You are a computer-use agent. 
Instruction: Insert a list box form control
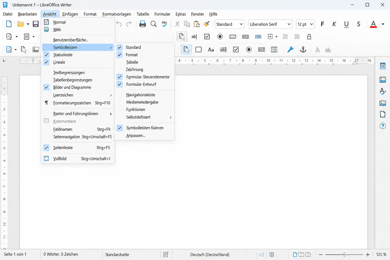(x=274, y=50)
